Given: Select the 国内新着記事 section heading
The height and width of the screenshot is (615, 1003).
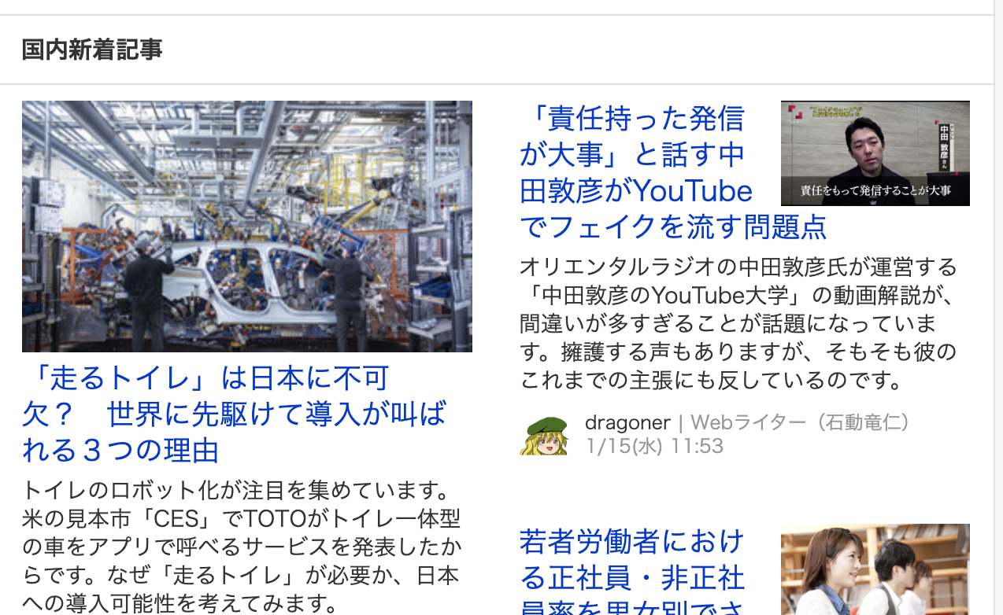Looking at the screenshot, I should [92, 50].
